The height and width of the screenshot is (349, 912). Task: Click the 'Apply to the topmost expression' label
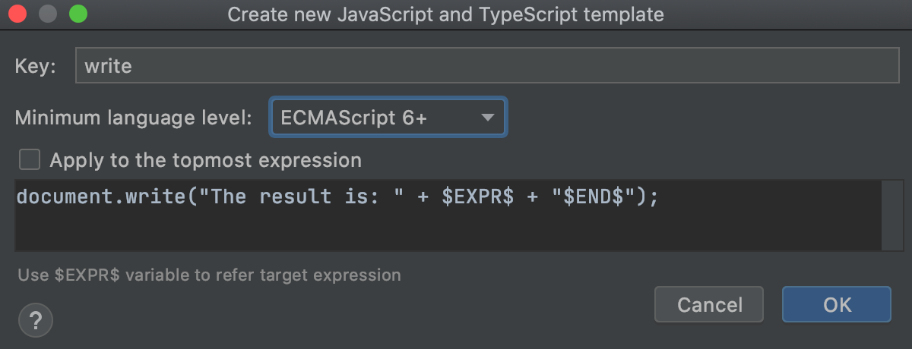click(205, 160)
